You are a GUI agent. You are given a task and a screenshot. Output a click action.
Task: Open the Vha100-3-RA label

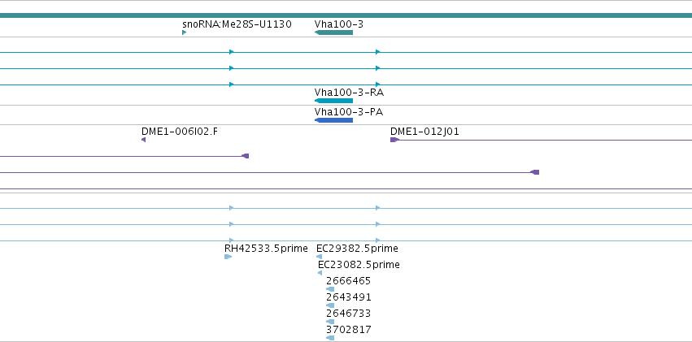click(x=349, y=93)
